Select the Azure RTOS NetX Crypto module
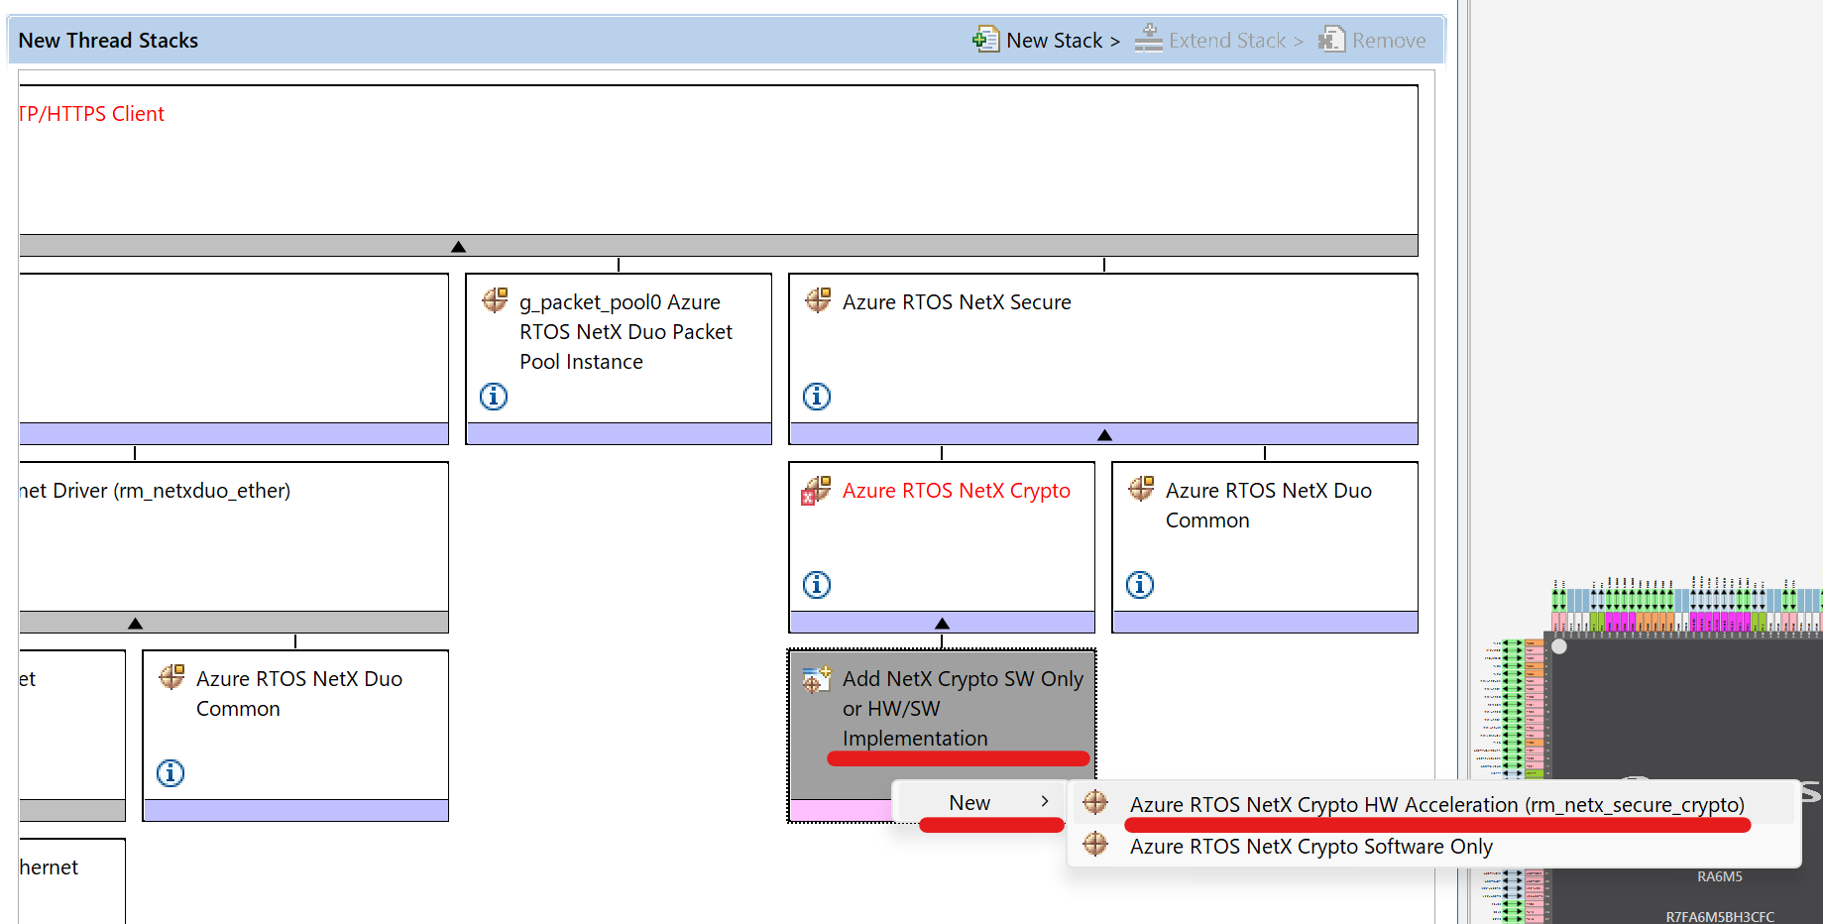 point(942,547)
